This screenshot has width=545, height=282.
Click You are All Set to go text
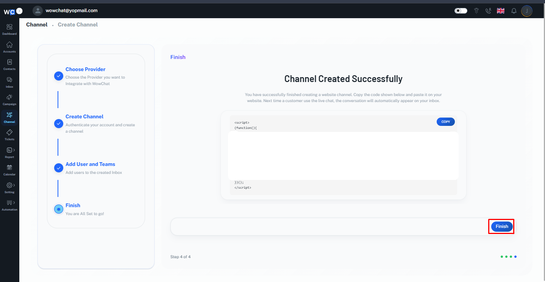pos(85,214)
